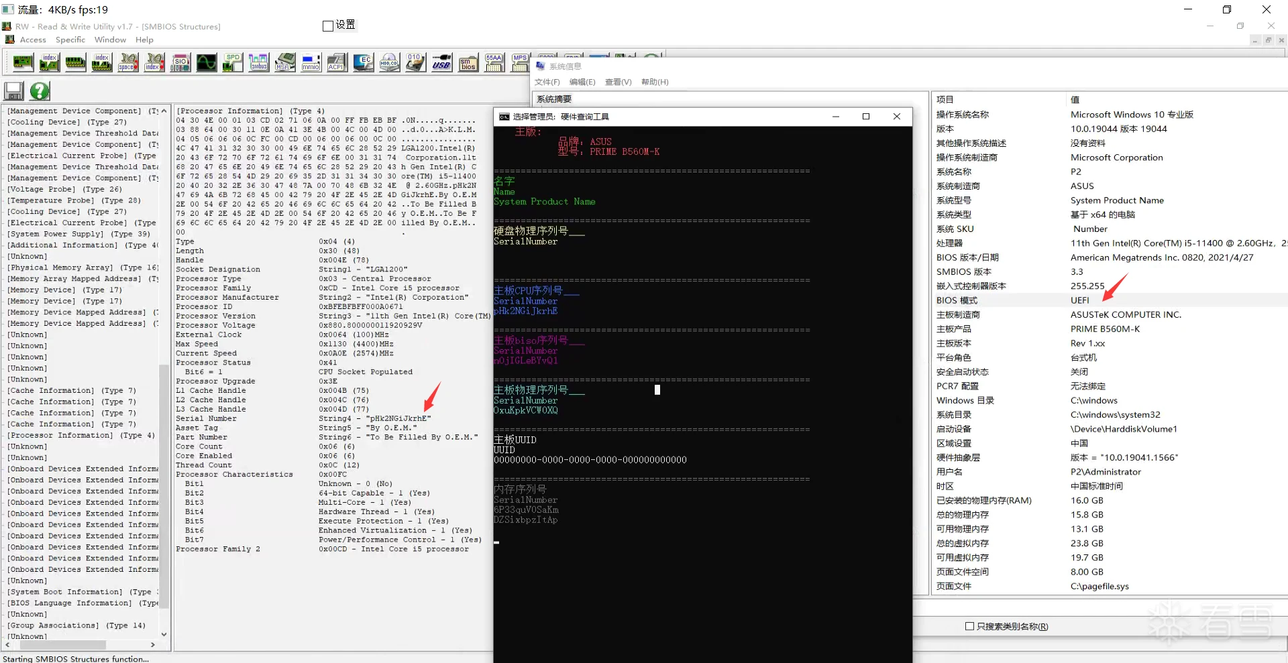
Task: Open the Access menu
Action: 33,40
